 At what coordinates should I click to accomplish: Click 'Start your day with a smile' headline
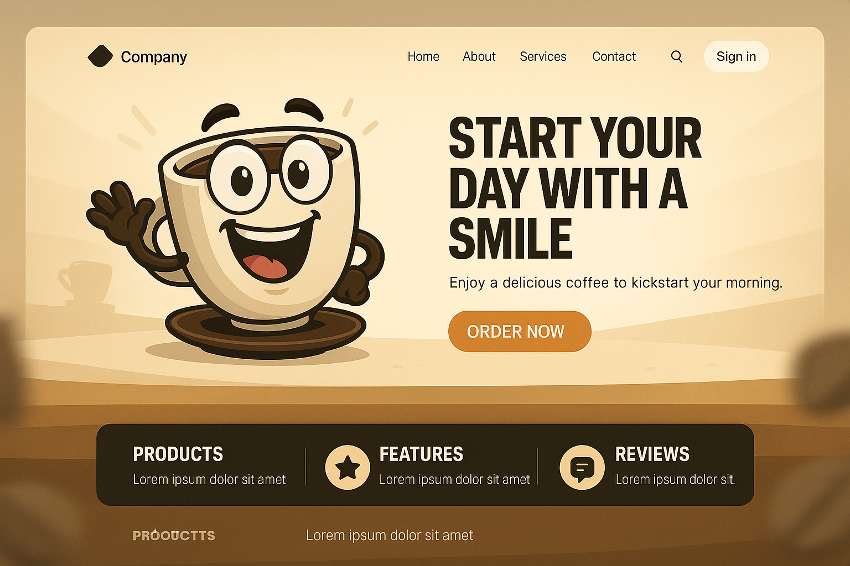click(575, 188)
